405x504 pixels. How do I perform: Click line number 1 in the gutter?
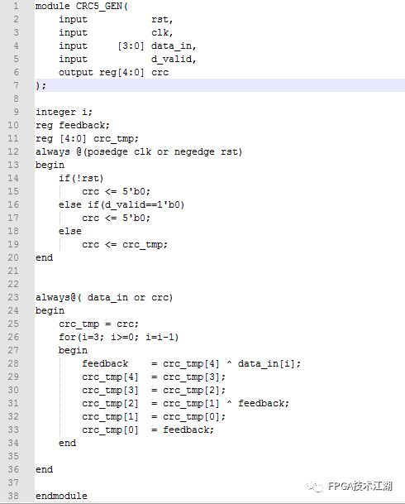click(16, 6)
